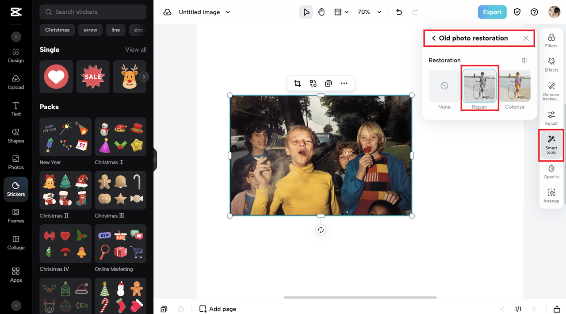Click View all for Single stickers
This screenshot has height=314, width=566.
tap(136, 50)
